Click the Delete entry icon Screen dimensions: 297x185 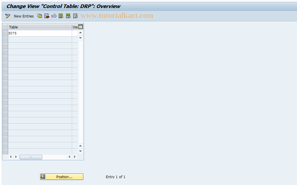pos(47,16)
